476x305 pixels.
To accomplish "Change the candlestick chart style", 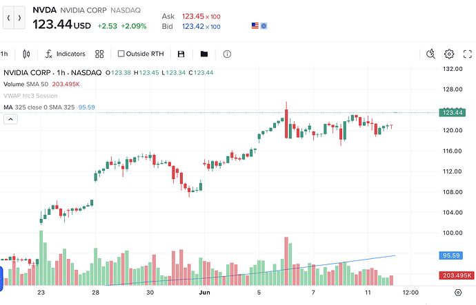I will pyautogui.click(x=26, y=54).
